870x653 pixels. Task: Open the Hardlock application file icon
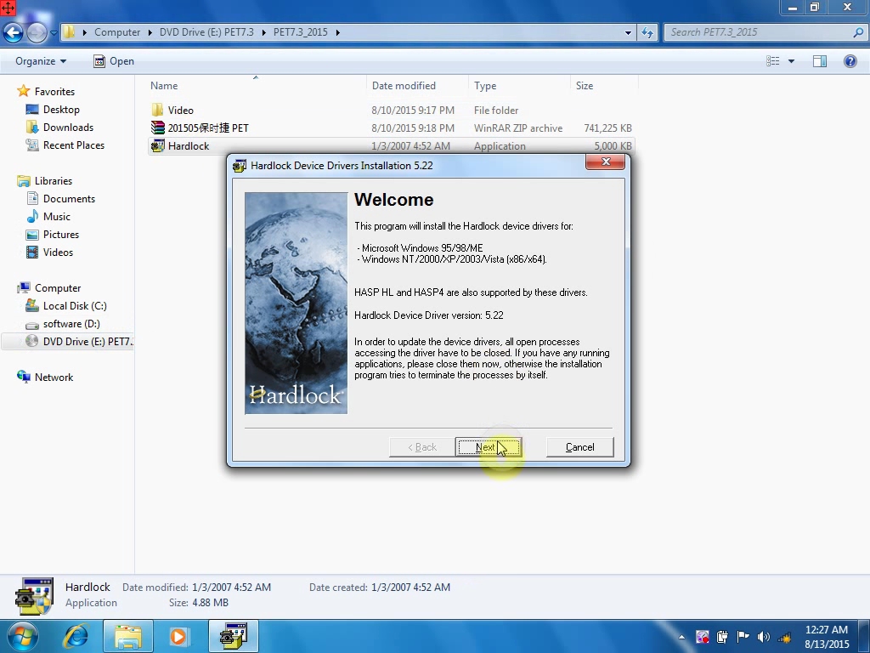click(x=158, y=146)
